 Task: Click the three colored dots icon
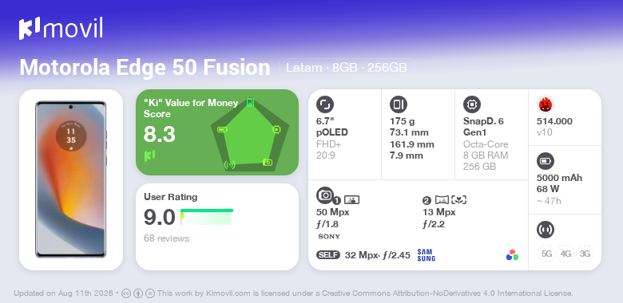click(512, 255)
